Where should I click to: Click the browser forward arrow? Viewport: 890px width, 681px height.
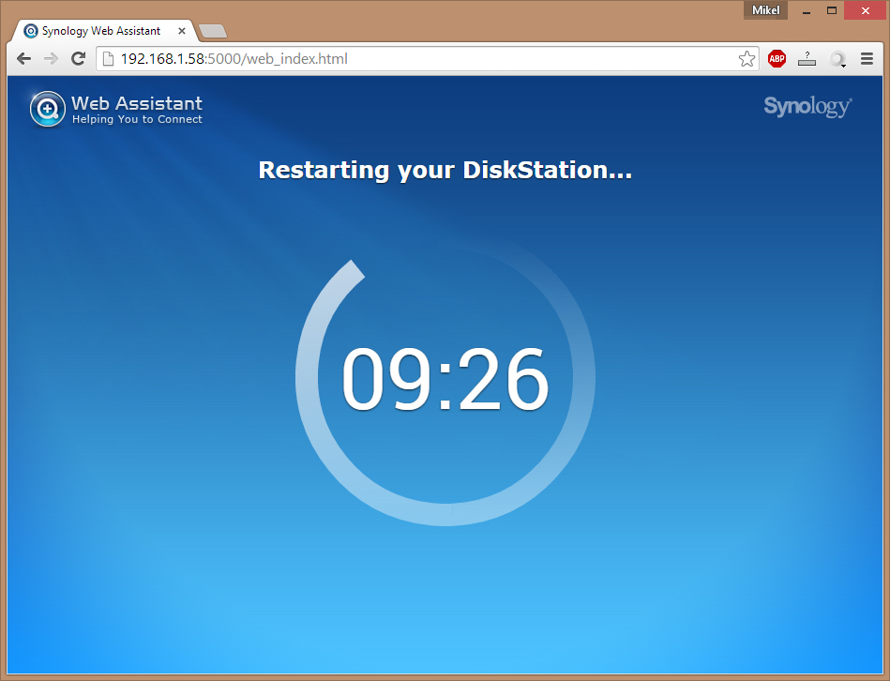[x=51, y=58]
